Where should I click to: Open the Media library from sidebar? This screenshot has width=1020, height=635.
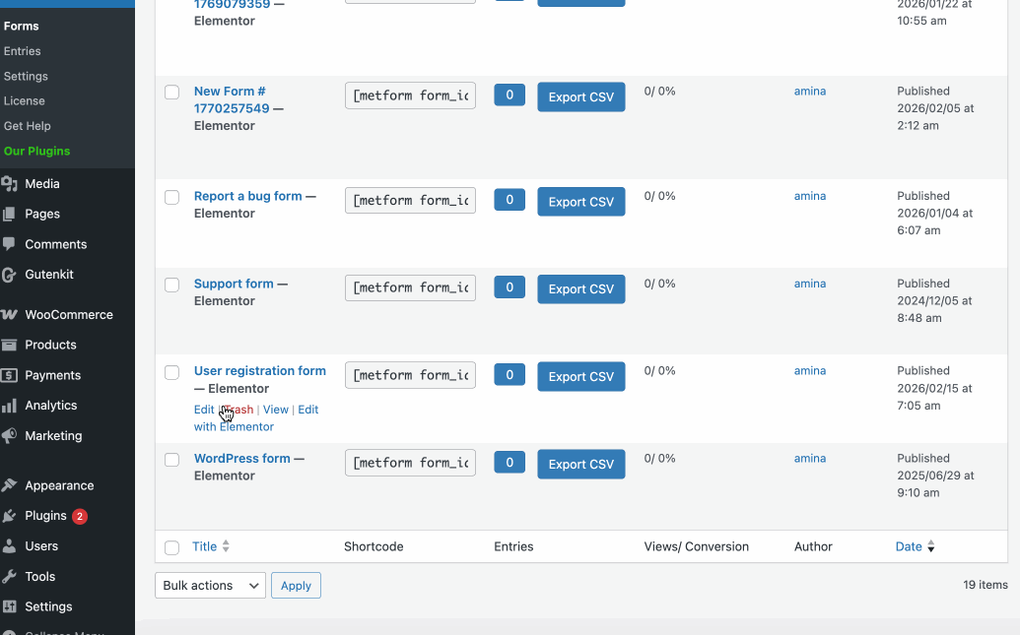click(43, 183)
